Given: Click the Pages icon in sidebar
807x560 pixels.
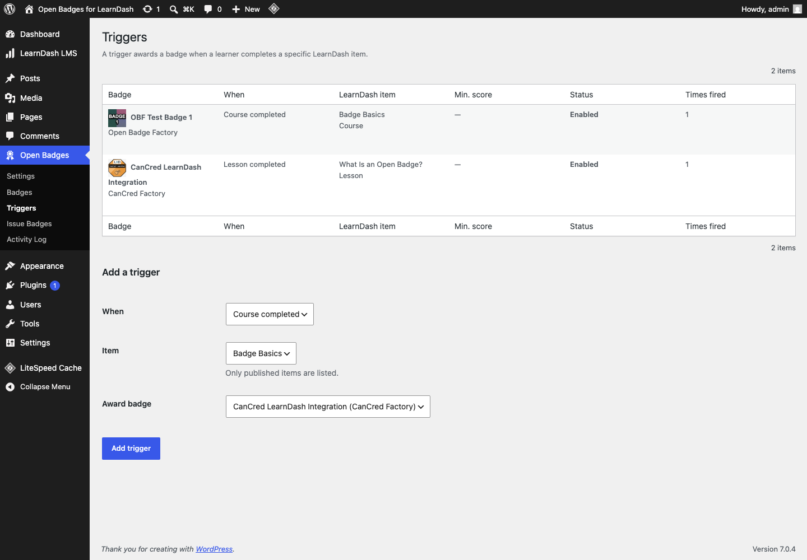Looking at the screenshot, I should point(10,117).
